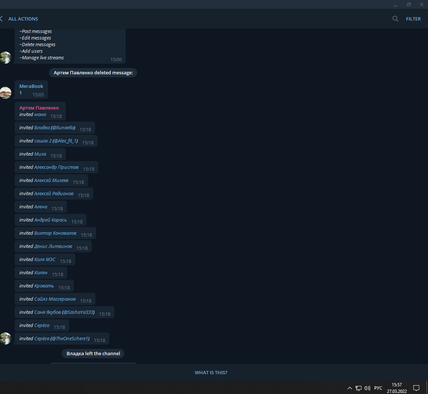Open the invited user Кровать
Image resolution: width=428 pixels, height=394 pixels.
click(x=44, y=286)
